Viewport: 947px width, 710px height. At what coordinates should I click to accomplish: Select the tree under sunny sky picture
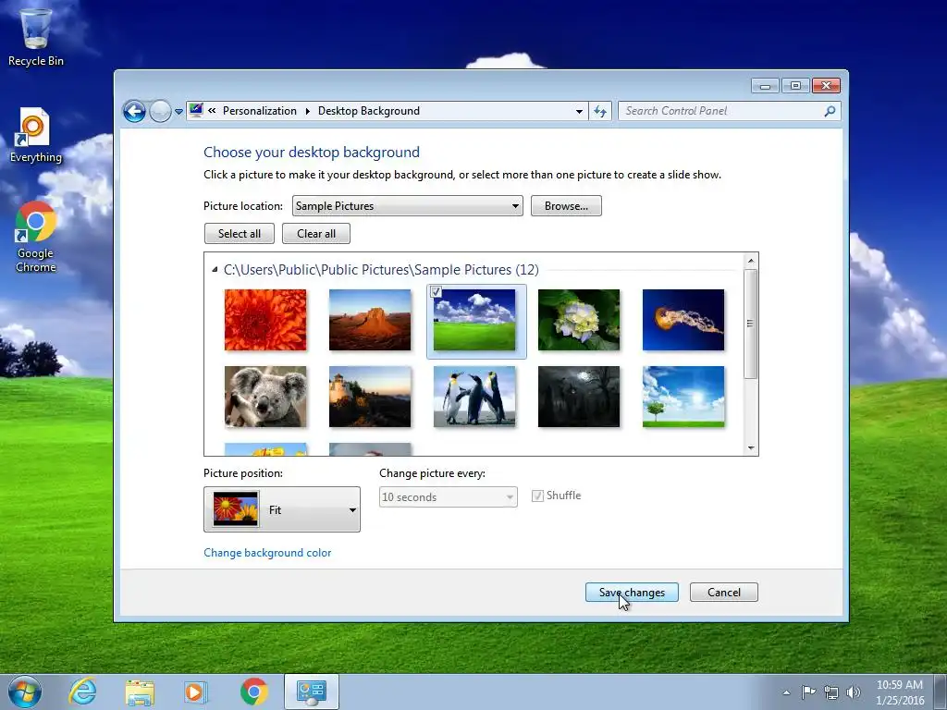pos(683,397)
